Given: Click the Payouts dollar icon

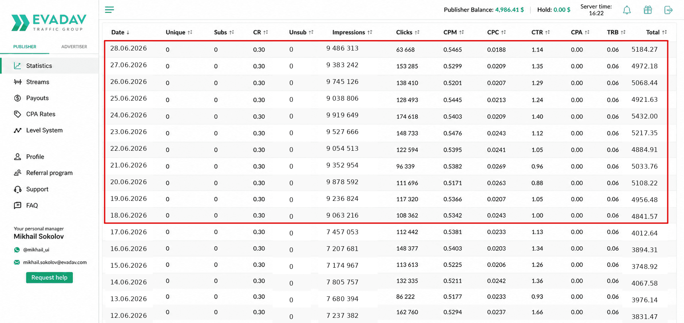Looking at the screenshot, I should [x=18, y=98].
